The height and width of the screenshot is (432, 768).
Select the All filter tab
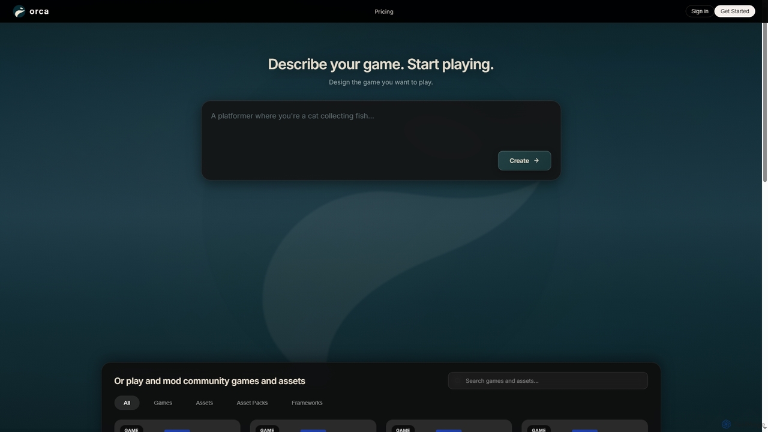pyautogui.click(x=127, y=403)
